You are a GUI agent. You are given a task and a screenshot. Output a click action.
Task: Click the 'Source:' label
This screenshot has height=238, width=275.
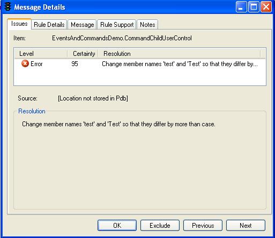tap(27, 98)
